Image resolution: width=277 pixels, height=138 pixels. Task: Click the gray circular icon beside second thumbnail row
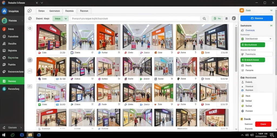(x=30, y=60)
